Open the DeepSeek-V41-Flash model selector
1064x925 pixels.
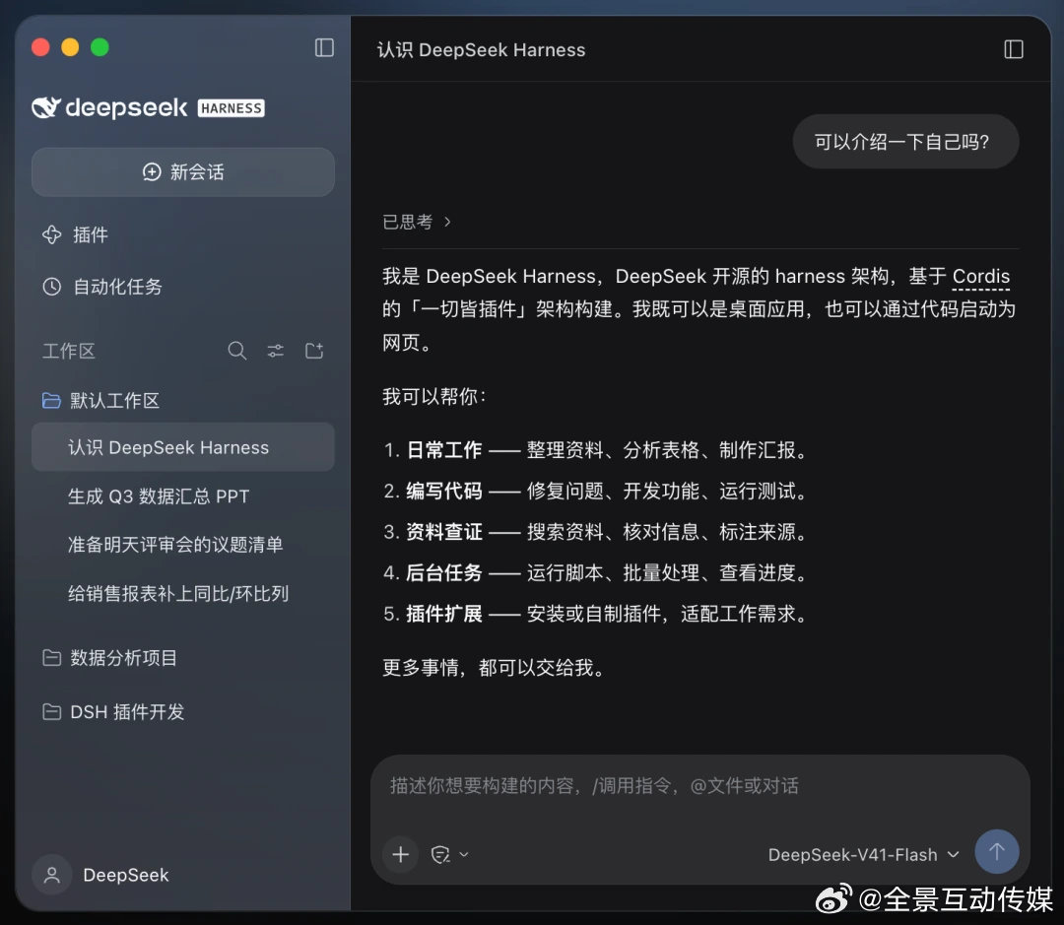coord(863,854)
